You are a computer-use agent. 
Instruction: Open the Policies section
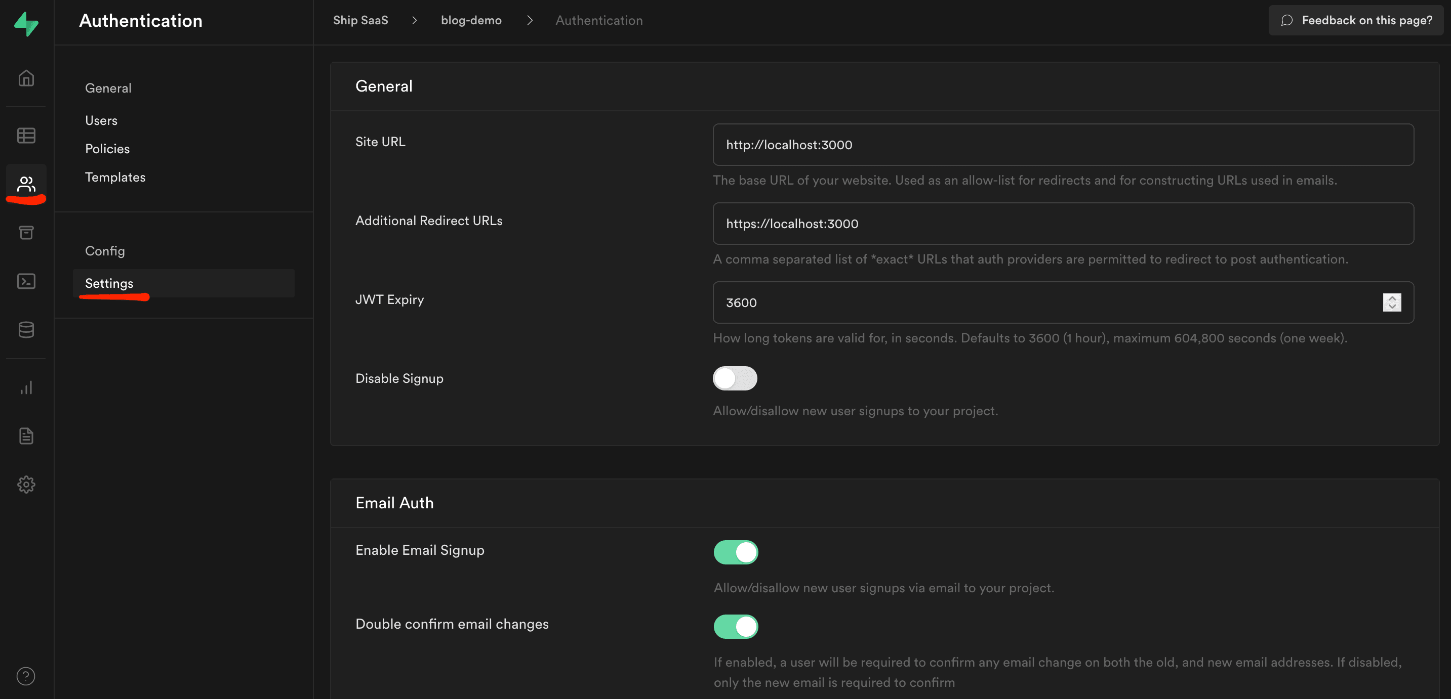click(107, 149)
